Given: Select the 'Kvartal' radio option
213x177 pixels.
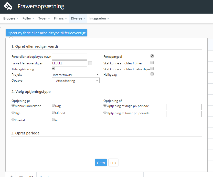Looking at the screenshot, I should point(13,120).
